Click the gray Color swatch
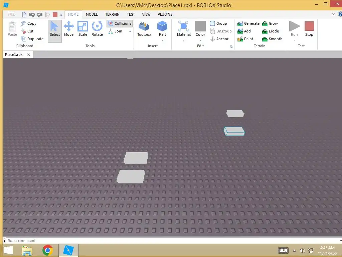 200,26
